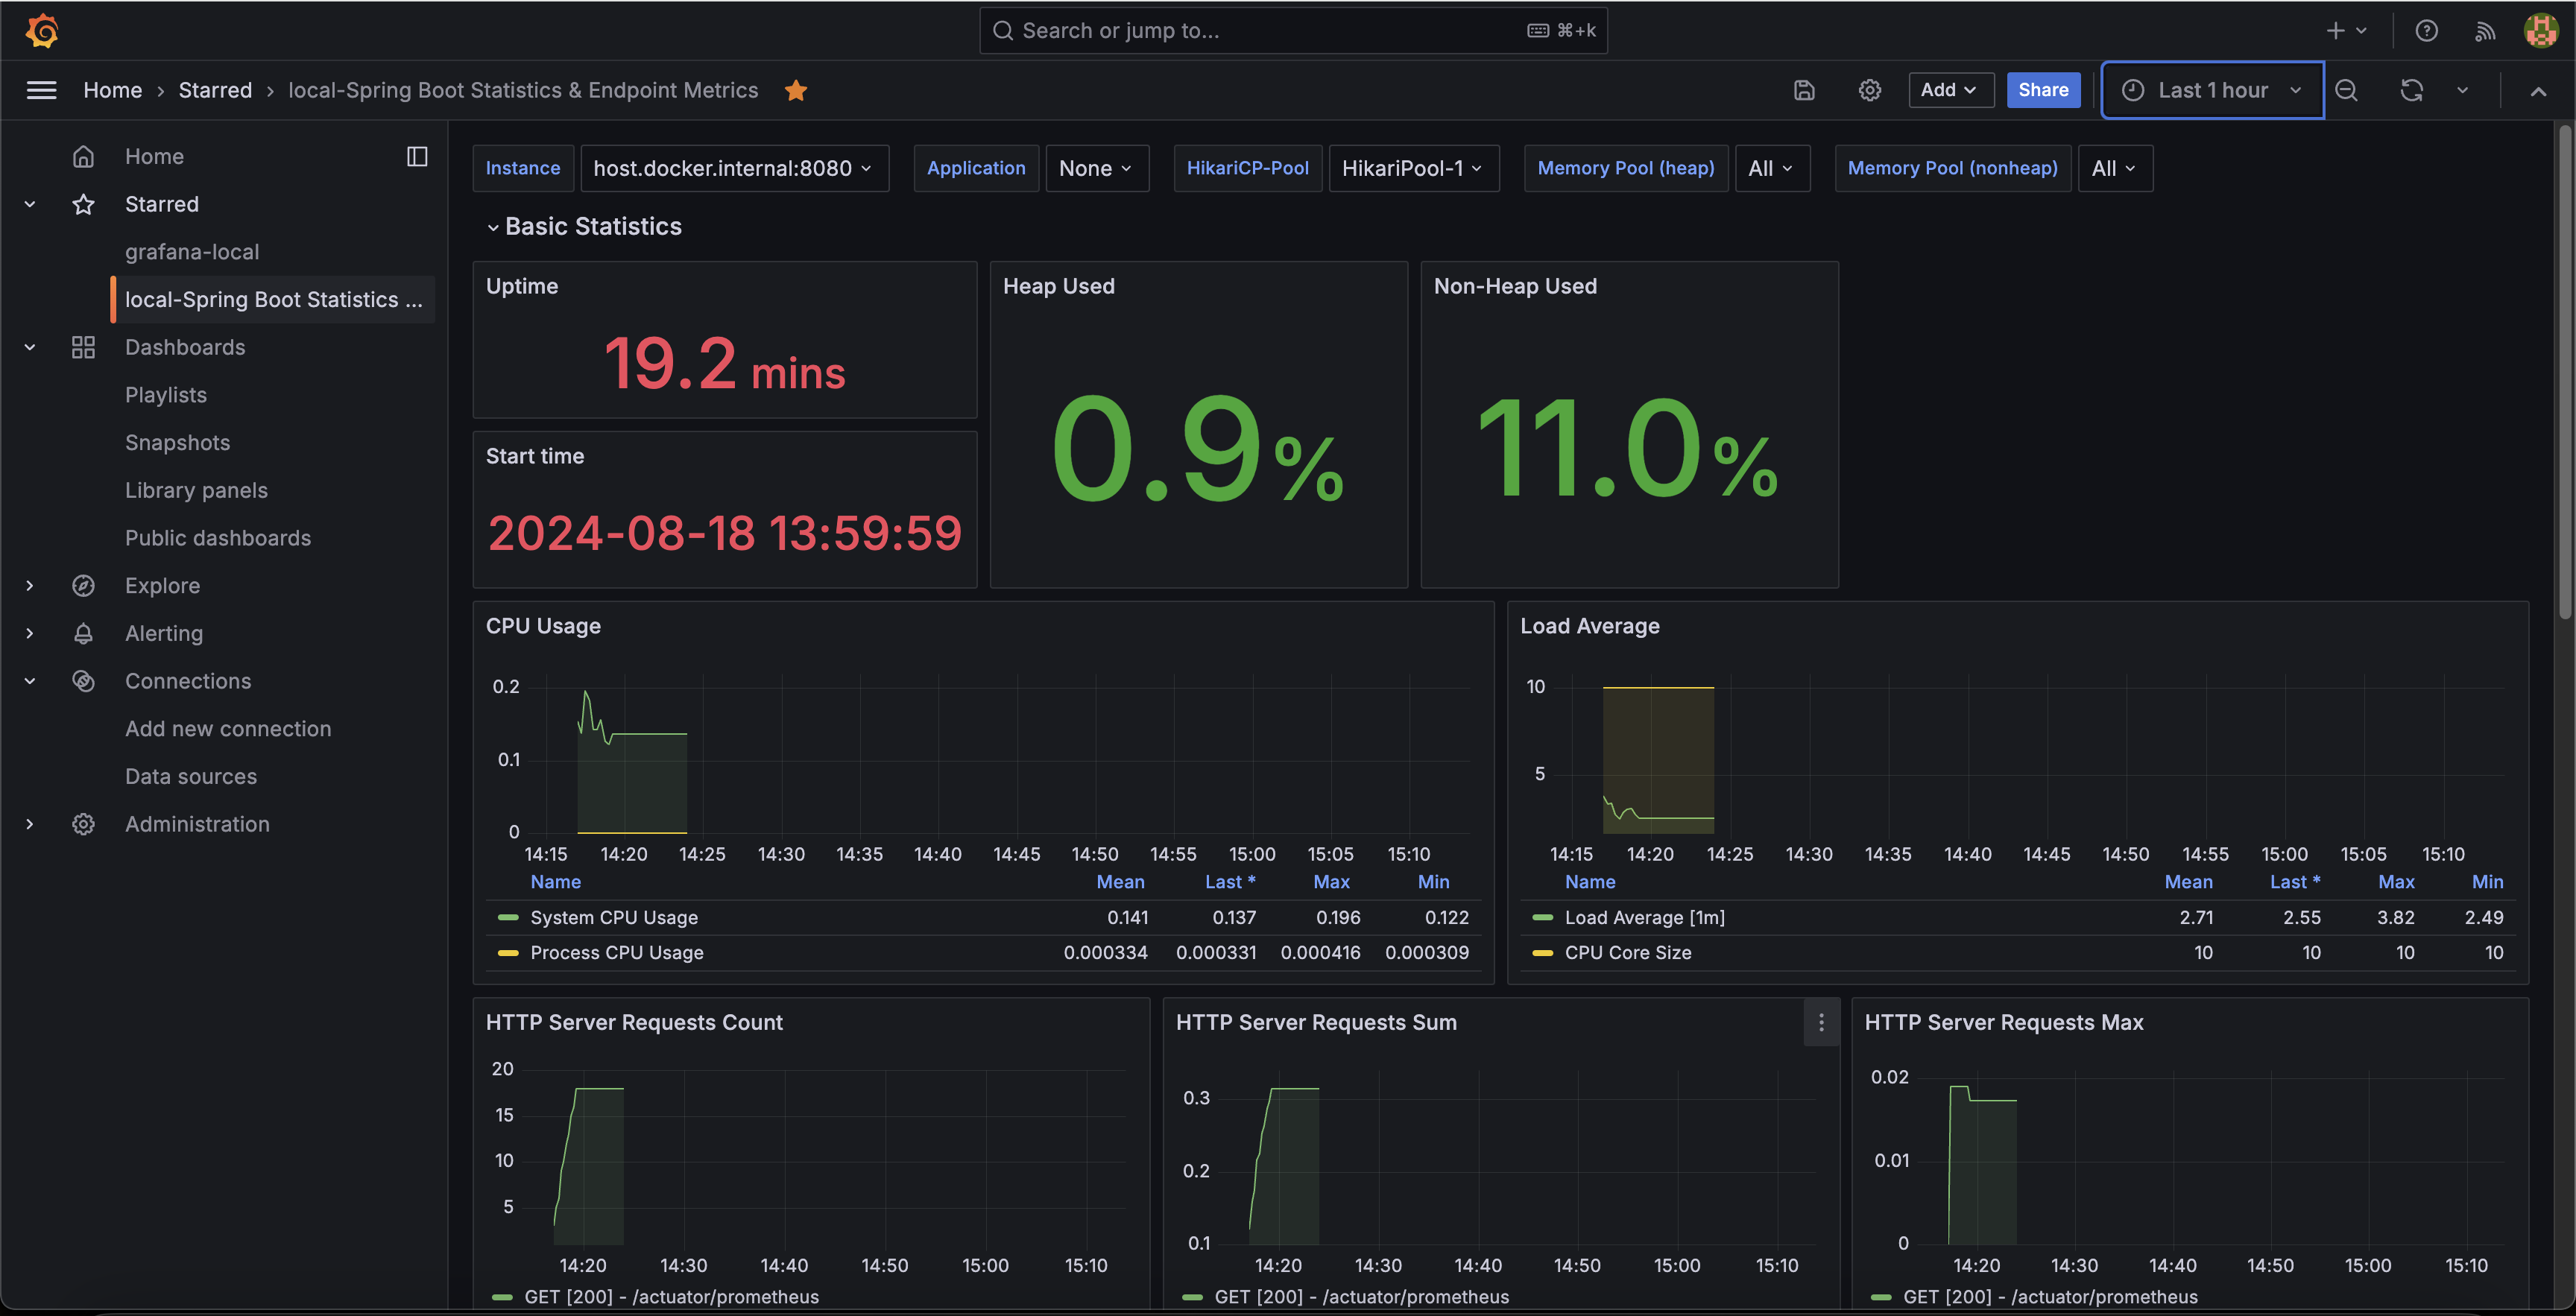Click the Process CPU Usage yellow color swatch
The width and height of the screenshot is (2576, 1316).
508,953
